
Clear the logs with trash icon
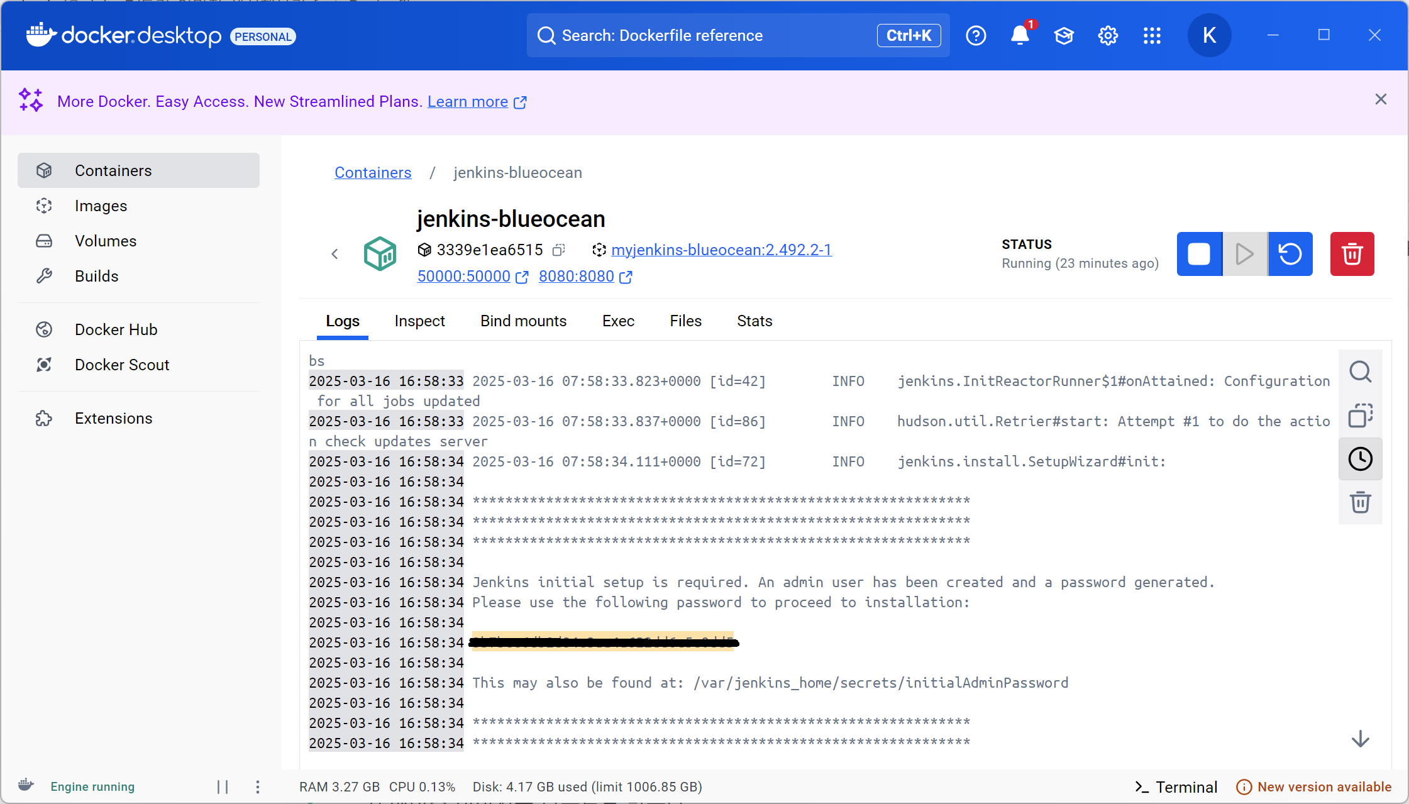(x=1360, y=502)
